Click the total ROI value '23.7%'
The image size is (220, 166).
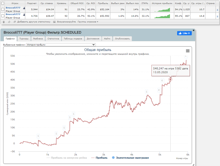coord(81,9)
